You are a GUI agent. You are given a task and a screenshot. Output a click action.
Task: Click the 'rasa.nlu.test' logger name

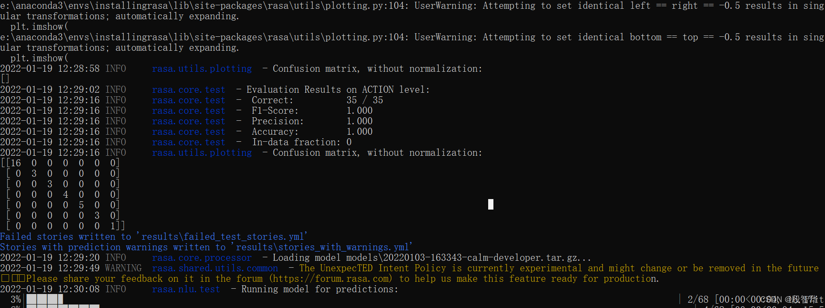pyautogui.click(x=186, y=289)
